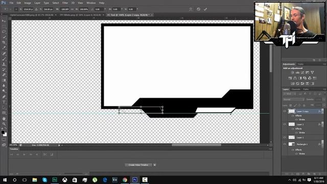
Task: Hide the Rectangle 1 layer
Action: 285,144
